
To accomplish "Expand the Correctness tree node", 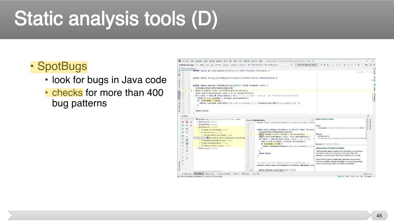I will [x=197, y=124].
